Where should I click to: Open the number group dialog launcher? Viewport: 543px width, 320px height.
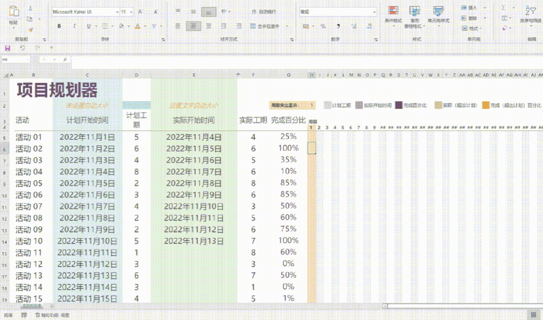(x=376, y=40)
